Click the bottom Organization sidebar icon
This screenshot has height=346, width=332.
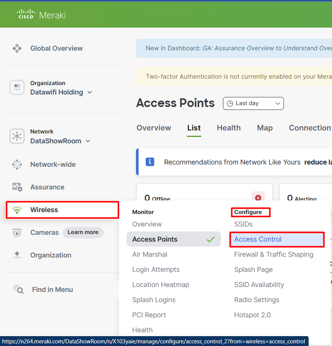click(x=17, y=255)
